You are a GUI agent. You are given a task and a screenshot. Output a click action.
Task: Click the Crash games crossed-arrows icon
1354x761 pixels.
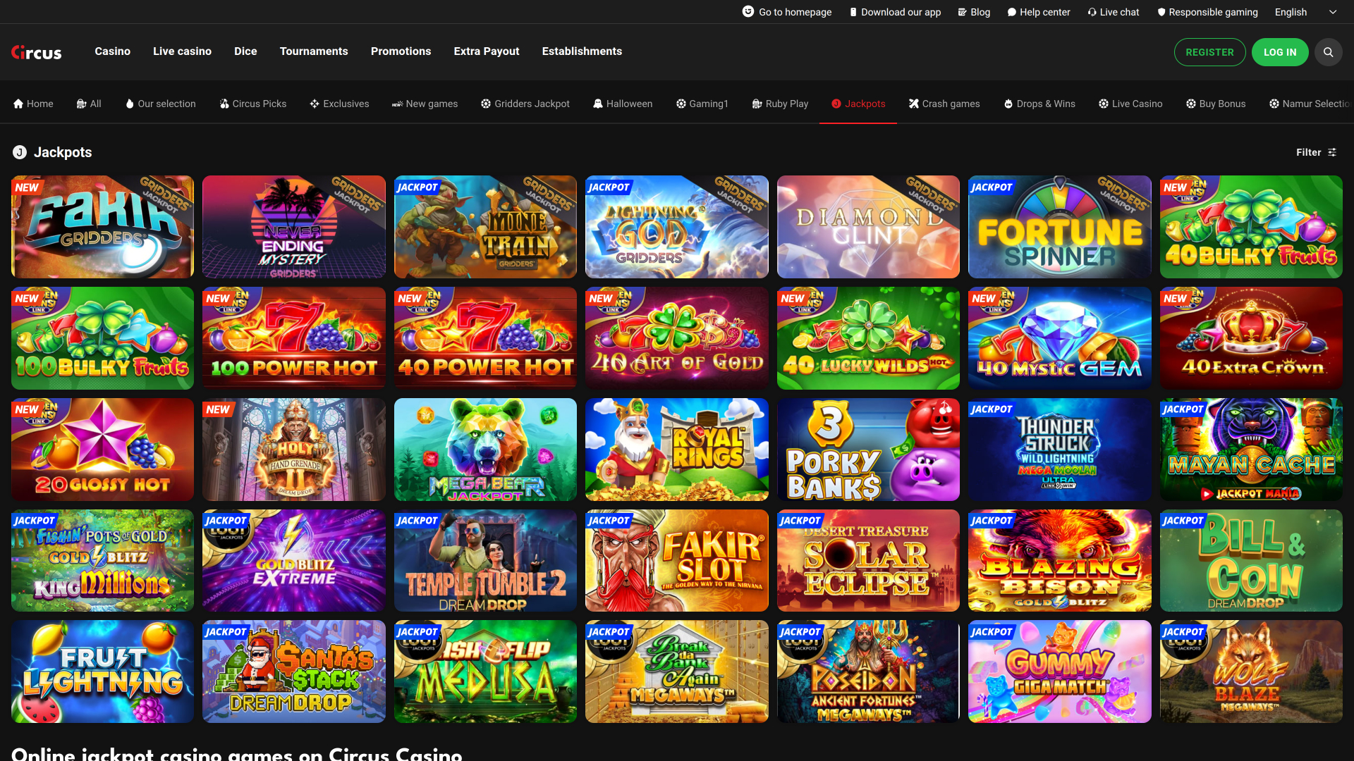coord(913,104)
